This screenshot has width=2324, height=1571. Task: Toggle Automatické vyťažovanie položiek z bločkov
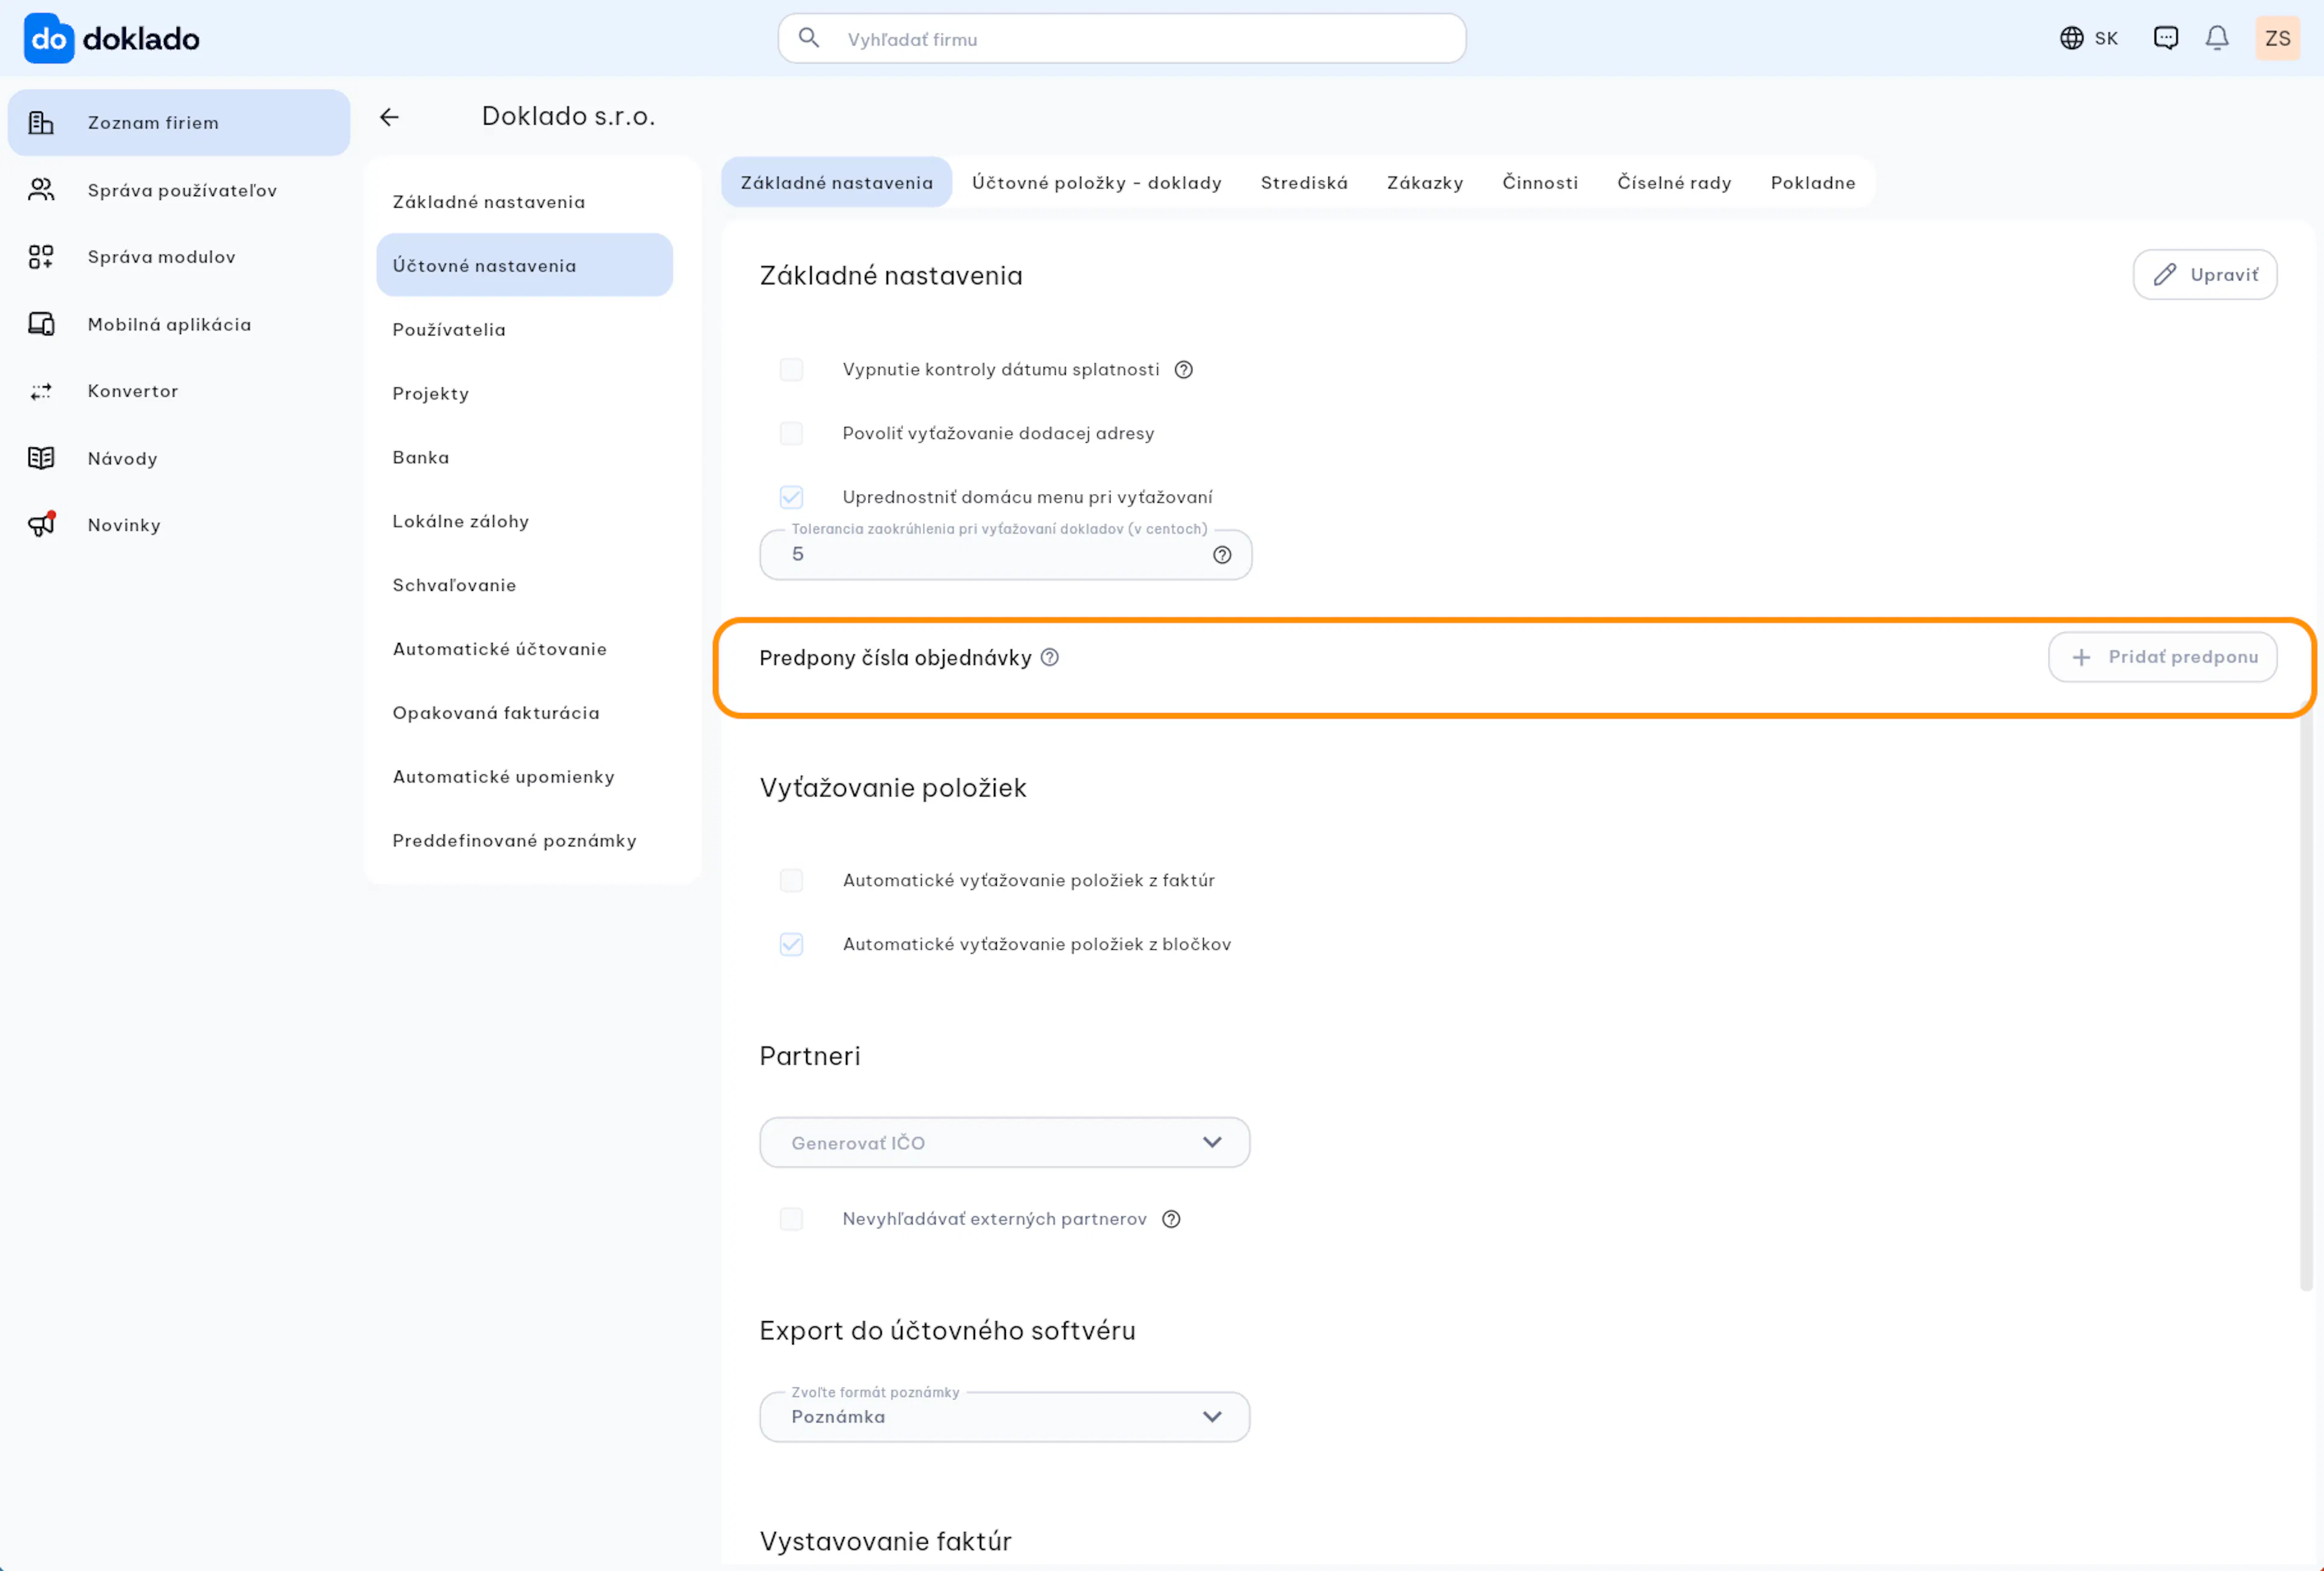(791, 944)
